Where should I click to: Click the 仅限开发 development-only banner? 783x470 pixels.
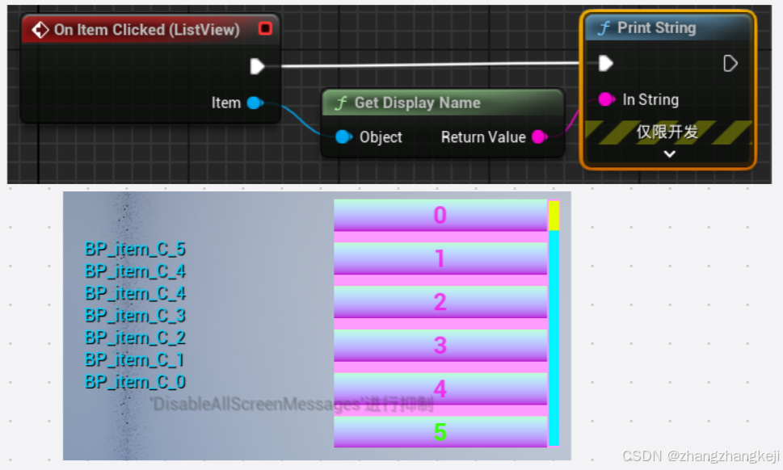(x=667, y=132)
